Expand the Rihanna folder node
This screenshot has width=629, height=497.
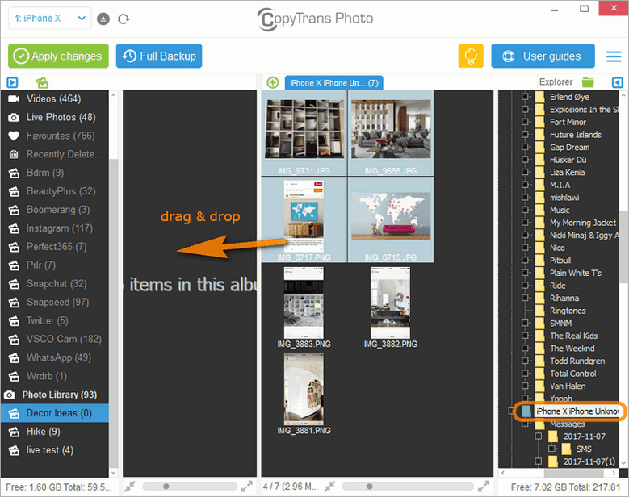point(525,298)
